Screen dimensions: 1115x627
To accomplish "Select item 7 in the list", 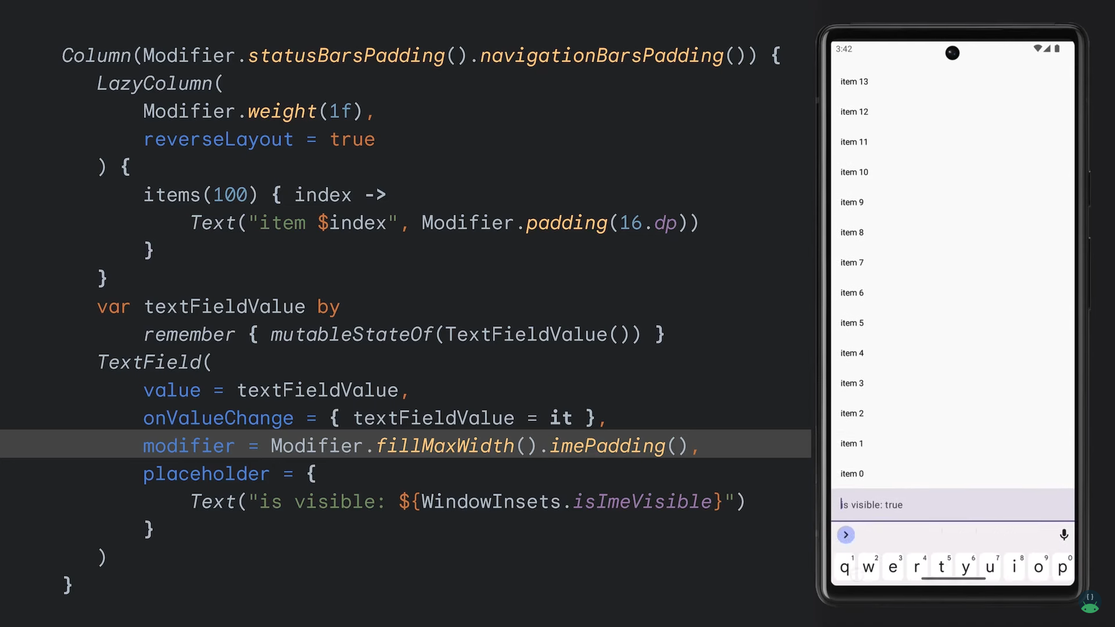I will coord(851,262).
